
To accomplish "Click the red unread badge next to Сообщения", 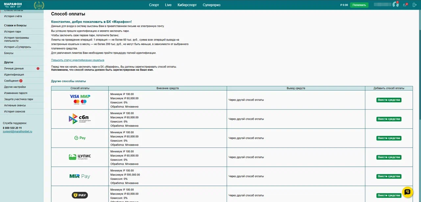I will (x=21, y=81).
